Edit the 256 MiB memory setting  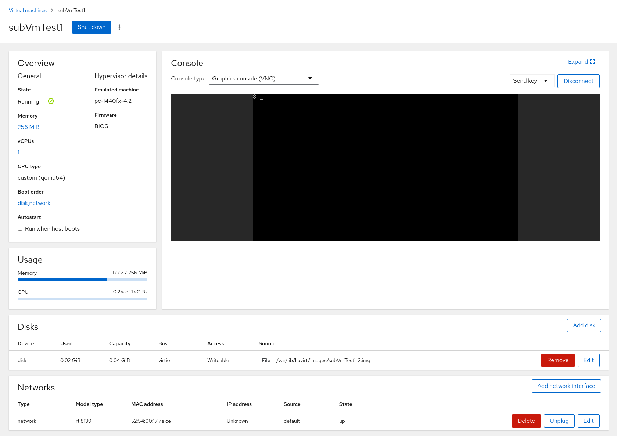28,127
